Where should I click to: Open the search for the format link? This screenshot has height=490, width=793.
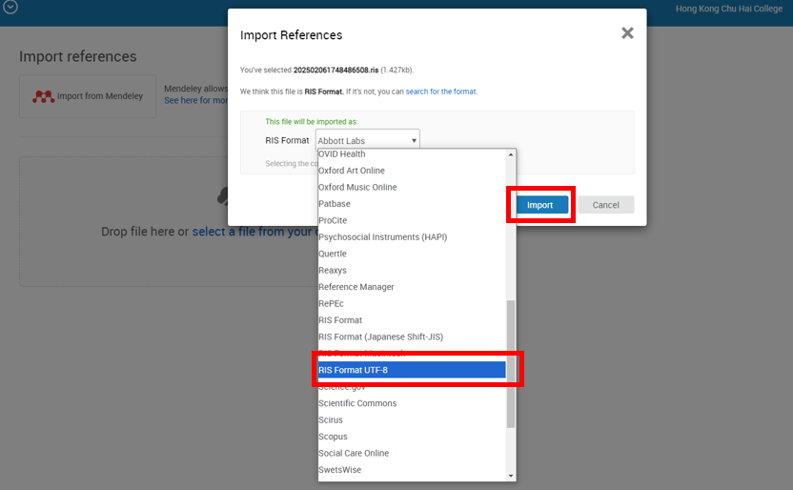point(441,92)
